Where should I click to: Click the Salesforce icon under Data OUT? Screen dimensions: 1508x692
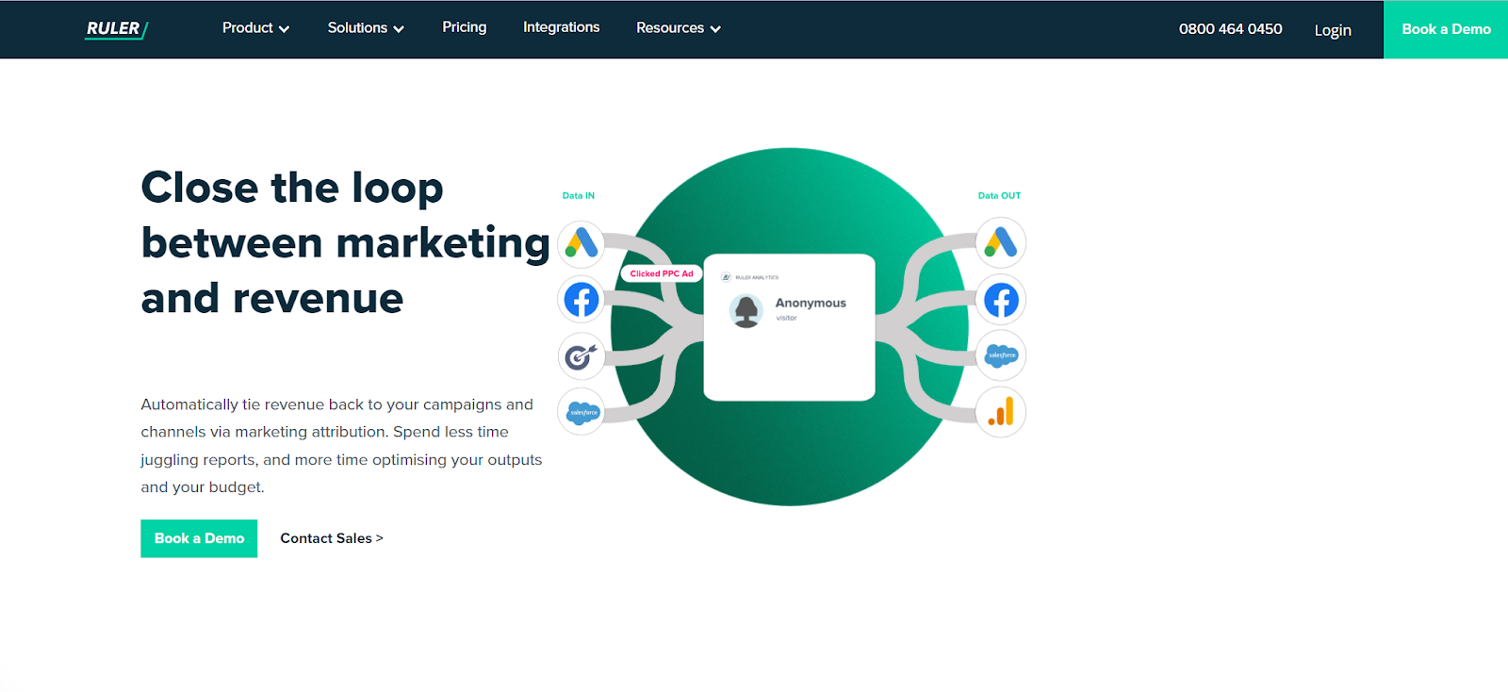coord(1000,355)
